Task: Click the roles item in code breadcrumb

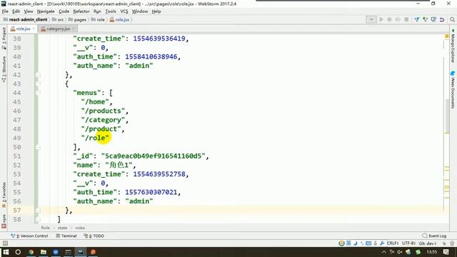Action: click(80, 228)
